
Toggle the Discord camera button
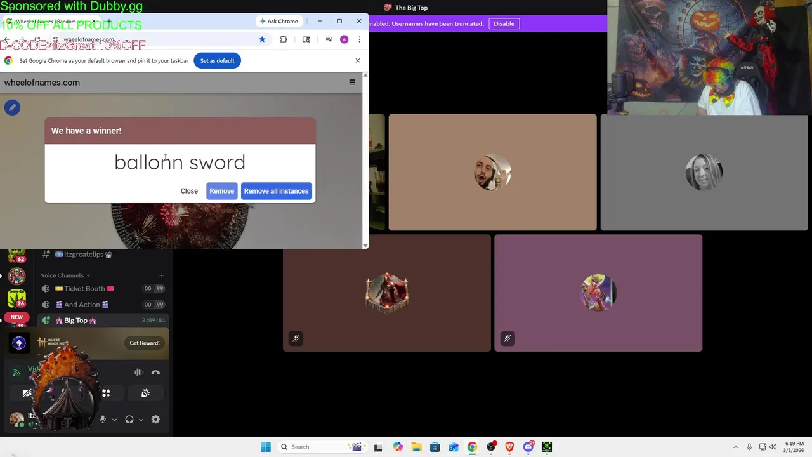tap(27, 394)
